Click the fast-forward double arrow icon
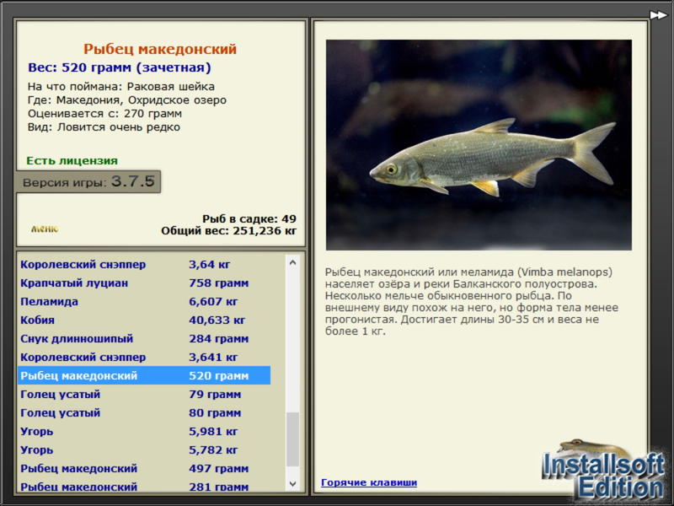 pos(658,15)
